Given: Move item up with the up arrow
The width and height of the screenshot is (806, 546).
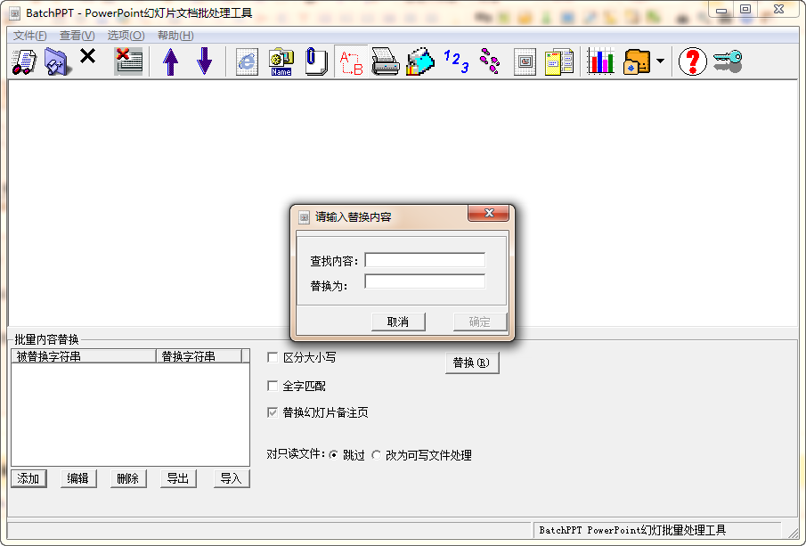Looking at the screenshot, I should pos(171,61).
